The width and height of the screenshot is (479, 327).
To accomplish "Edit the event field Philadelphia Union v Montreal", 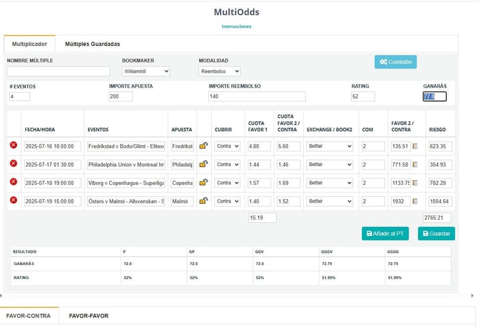I will pyautogui.click(x=126, y=165).
